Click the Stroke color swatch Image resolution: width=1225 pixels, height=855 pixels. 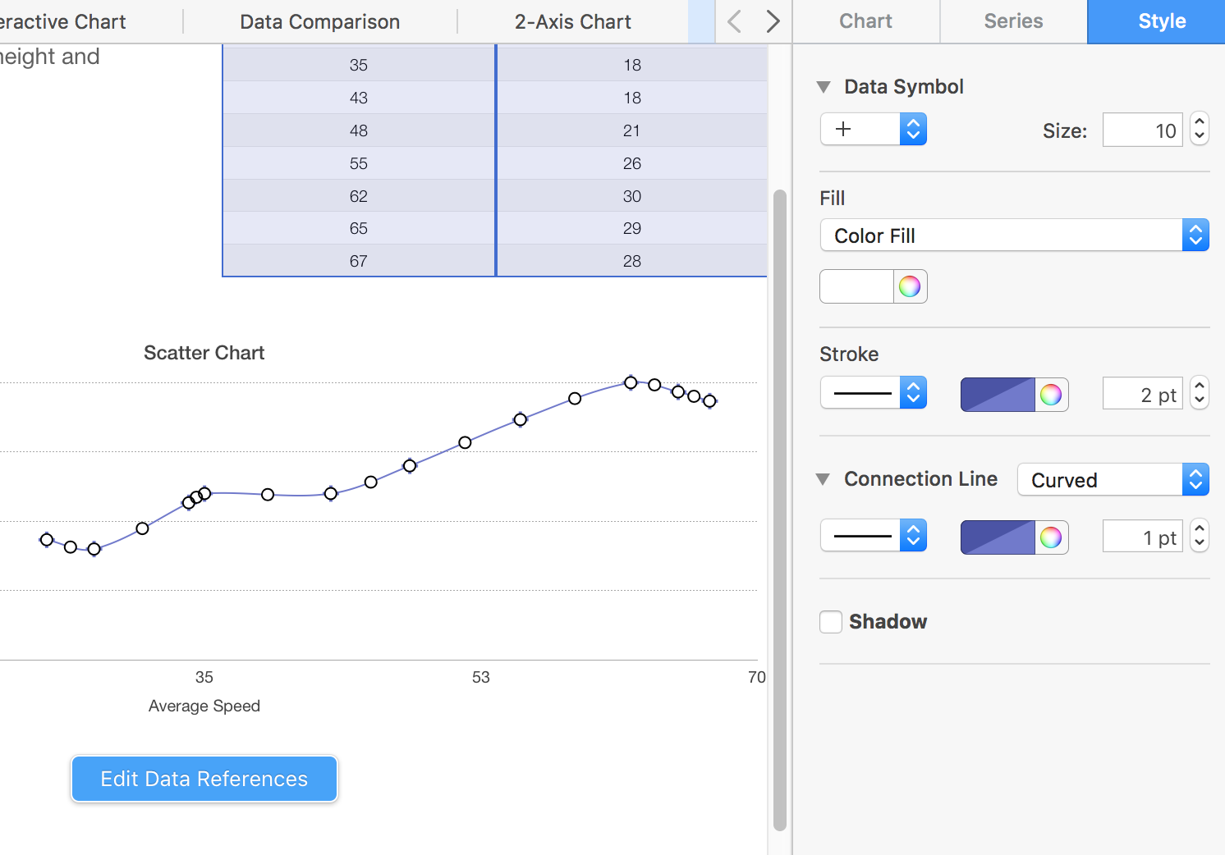[x=998, y=395]
